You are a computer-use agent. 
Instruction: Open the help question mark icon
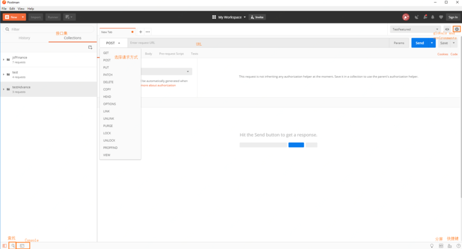[x=458, y=246]
